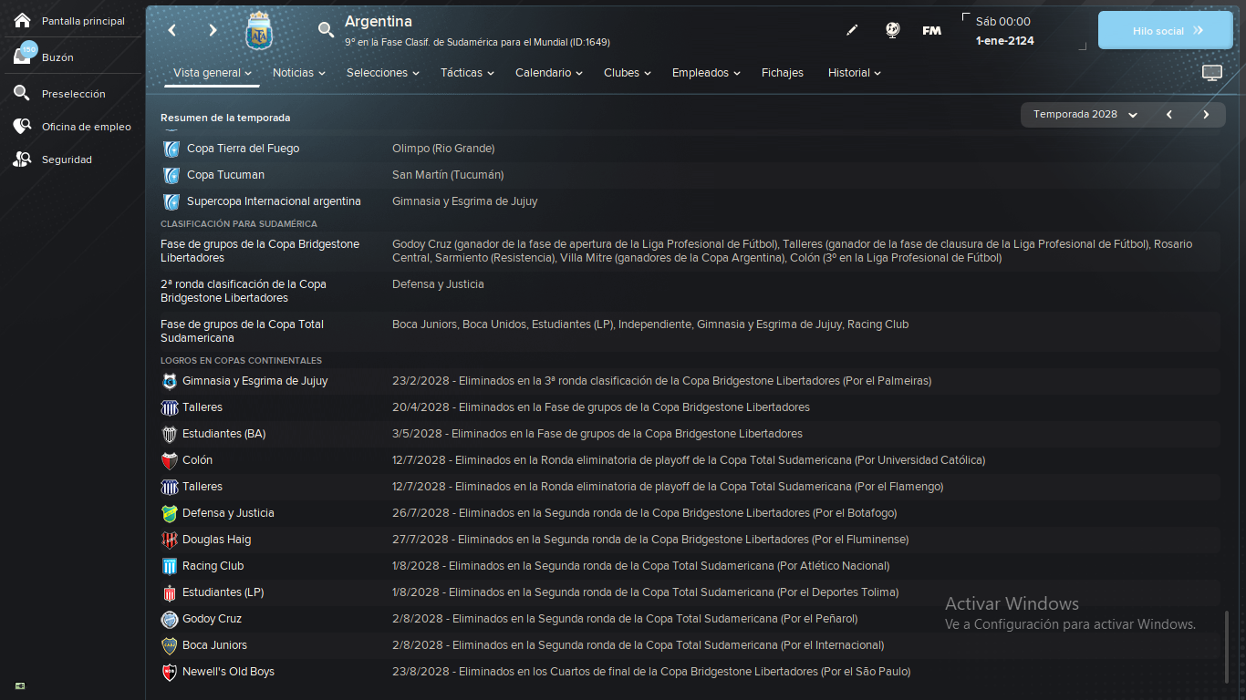Screen dimensions: 1246x700
Task: Open the FM menu icon
Action: (931, 30)
